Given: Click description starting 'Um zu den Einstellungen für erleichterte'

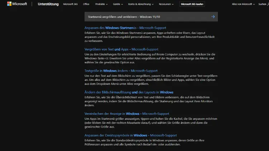Looking at the screenshot, I should coord(150,58).
